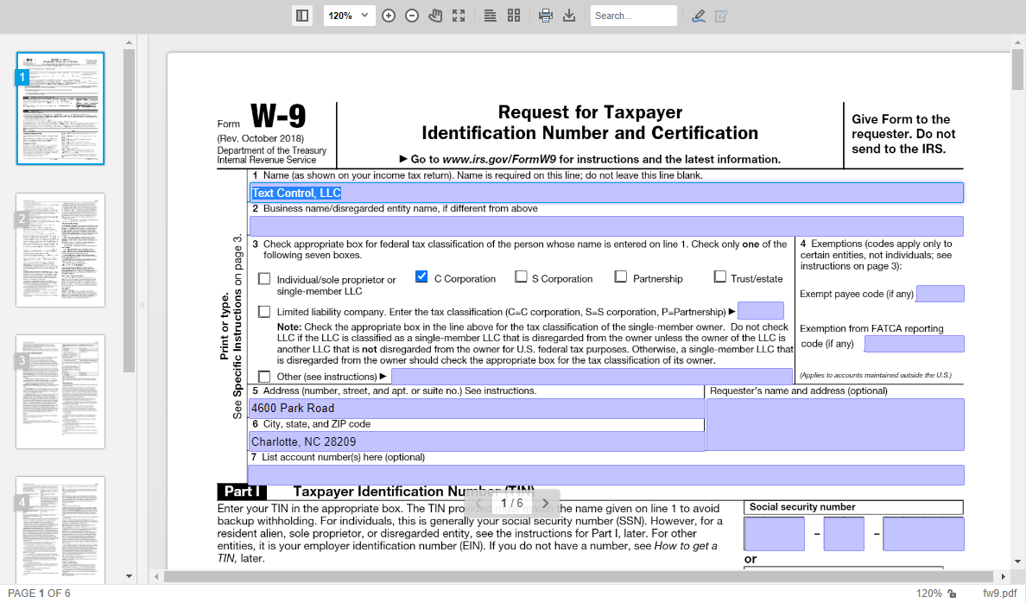Screen dimensions: 1026x603
Task: Click the middle Social security number box
Action: 844,534
